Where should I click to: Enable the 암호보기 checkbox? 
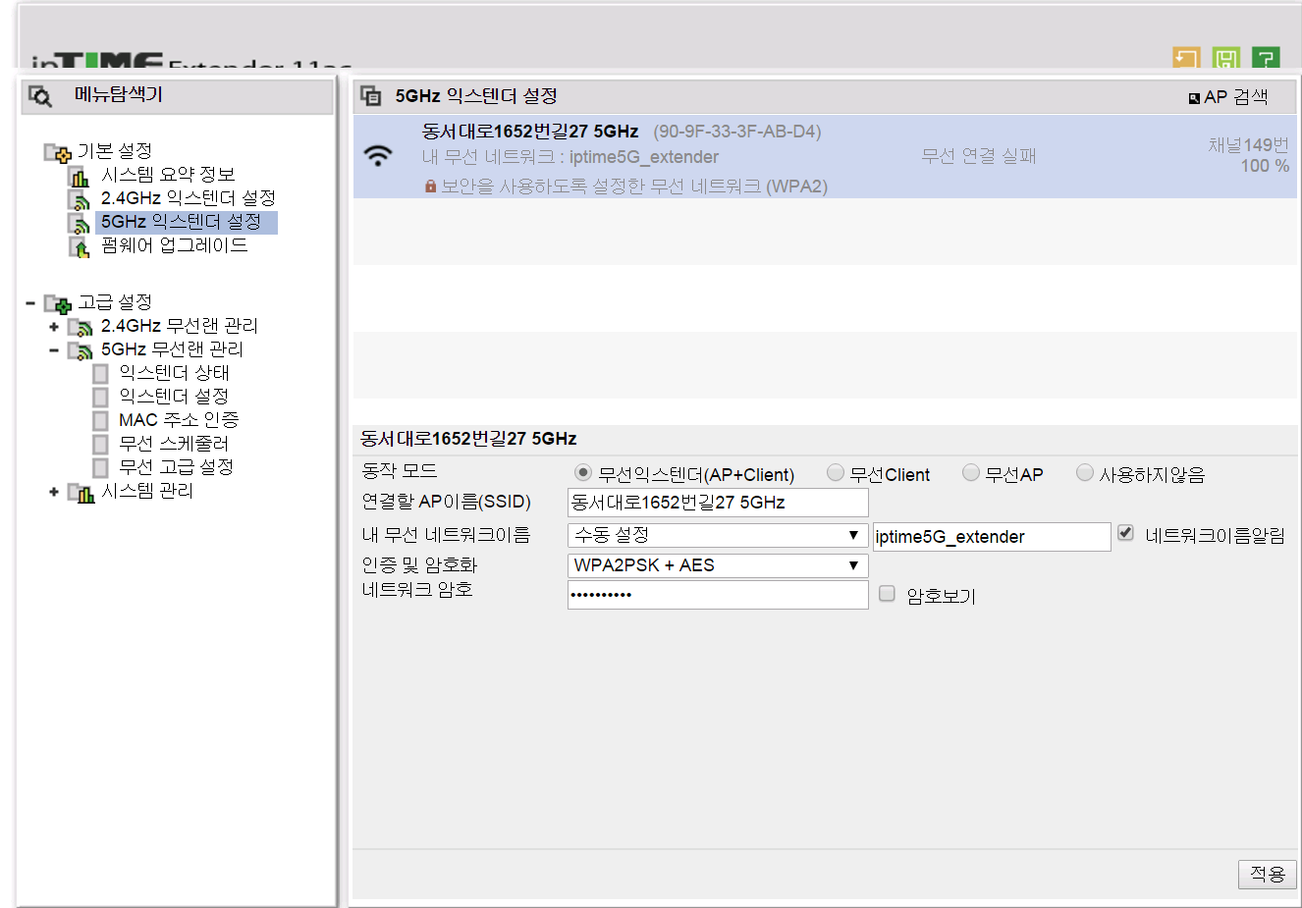pyautogui.click(x=887, y=594)
